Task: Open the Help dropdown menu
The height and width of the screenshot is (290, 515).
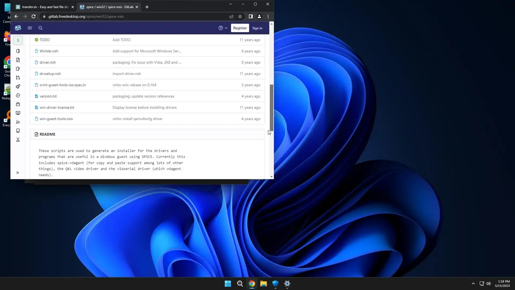Action: click(223, 28)
